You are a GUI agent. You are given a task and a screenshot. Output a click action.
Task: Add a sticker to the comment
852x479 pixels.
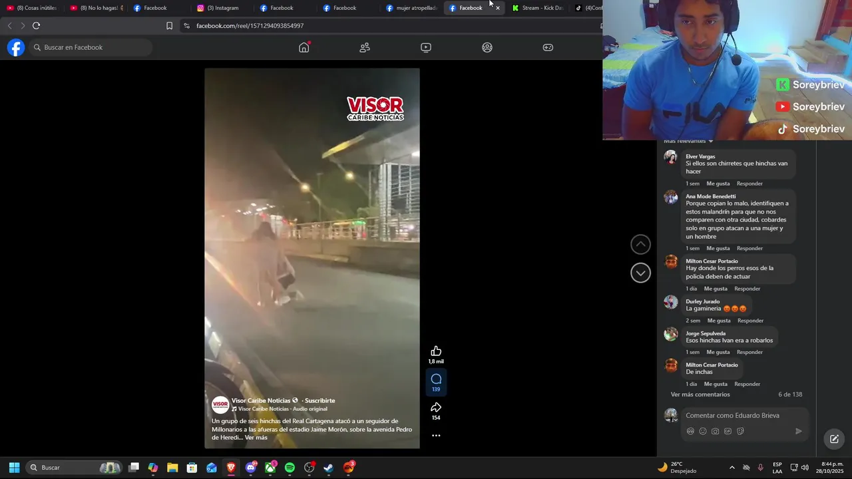740,431
